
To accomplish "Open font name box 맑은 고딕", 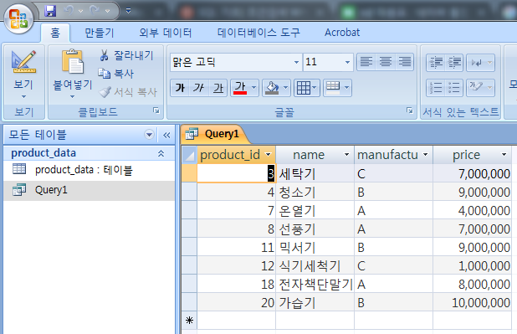I will 236,62.
